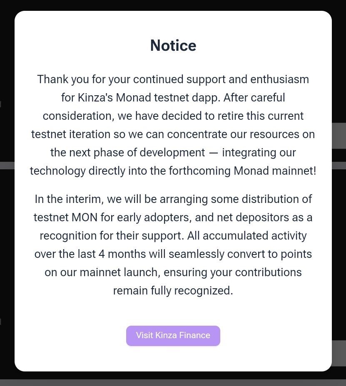The height and width of the screenshot is (386, 346).
Task: Click the text "All accumulated activity"
Action: click(x=246, y=236)
